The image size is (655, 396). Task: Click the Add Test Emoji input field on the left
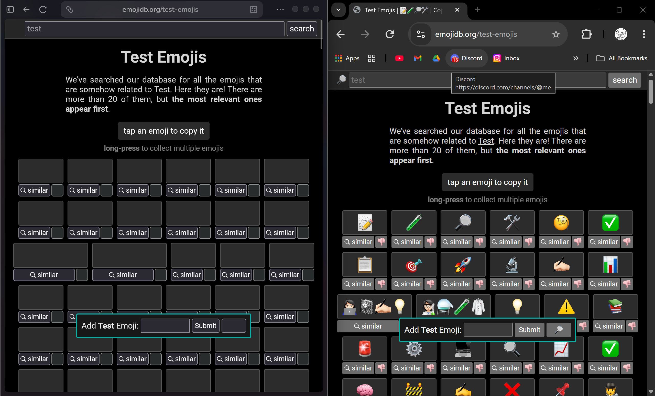[x=165, y=326]
